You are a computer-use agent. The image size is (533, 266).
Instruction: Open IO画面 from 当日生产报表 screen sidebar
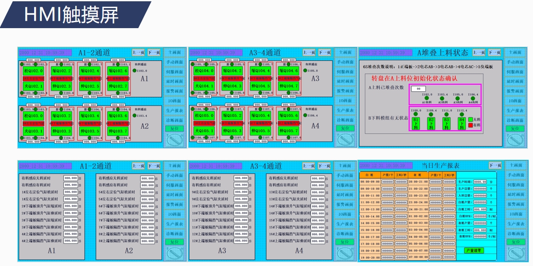(516, 214)
